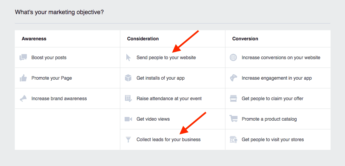345x166 pixels.
Task: Click the thumbs-up icon for Promote your Page
Action: [x=23, y=78]
